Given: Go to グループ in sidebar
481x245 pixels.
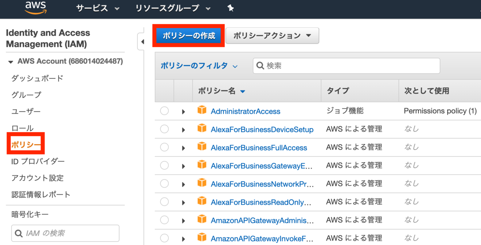Looking at the screenshot, I should 26,95.
